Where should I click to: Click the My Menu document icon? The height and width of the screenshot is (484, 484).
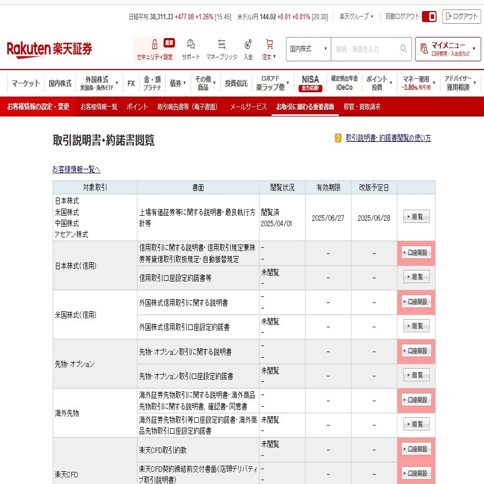(424, 49)
